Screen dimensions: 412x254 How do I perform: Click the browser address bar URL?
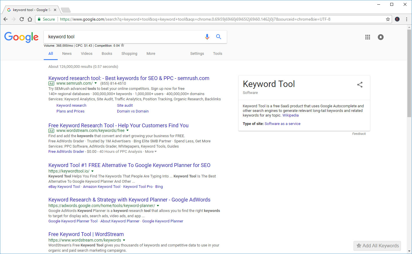[195, 19]
